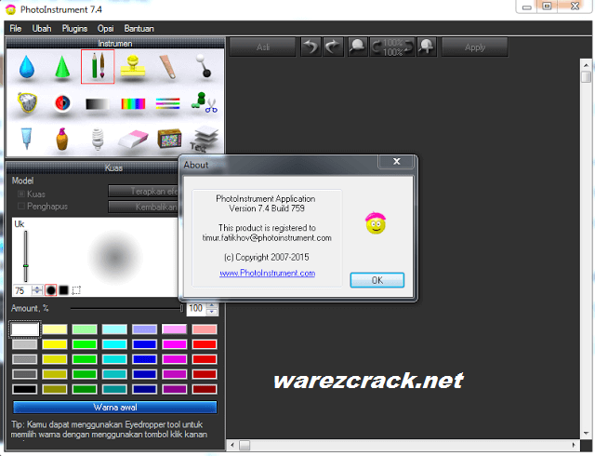
Task: Click the vertical scrollbar down arrow
Action: (x=587, y=434)
